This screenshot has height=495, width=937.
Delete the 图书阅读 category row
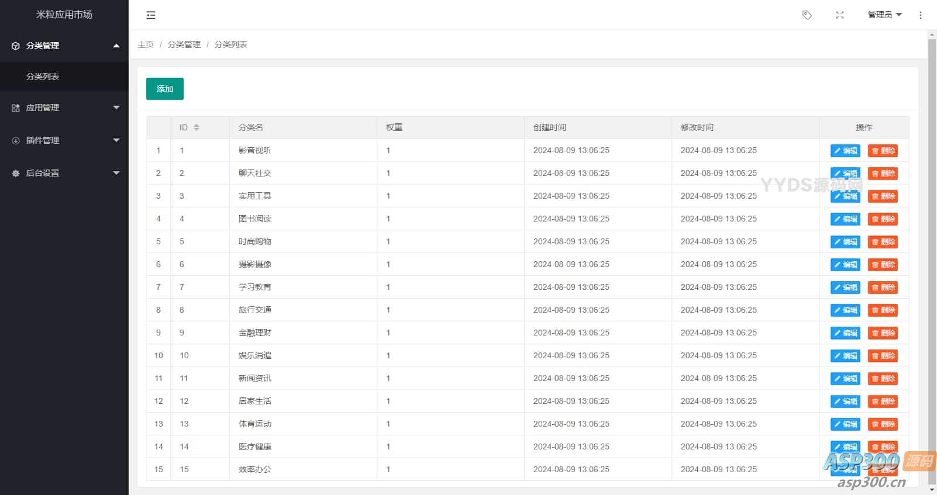(883, 219)
